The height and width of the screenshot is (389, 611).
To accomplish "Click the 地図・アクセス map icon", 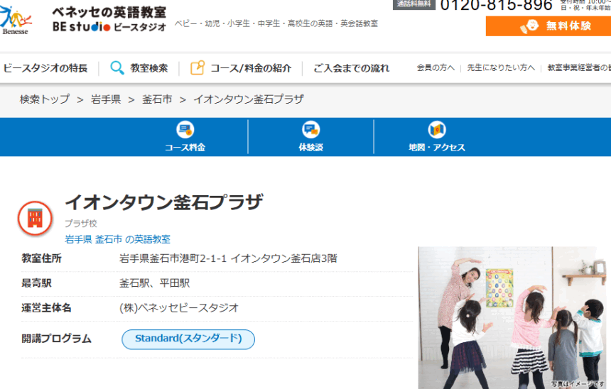I will tap(437, 130).
